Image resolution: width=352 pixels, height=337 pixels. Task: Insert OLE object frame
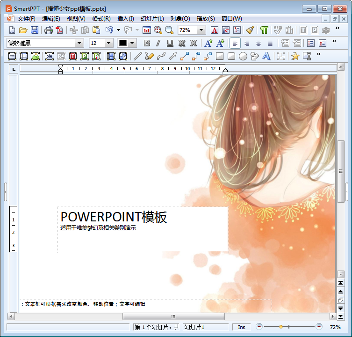[50, 56]
